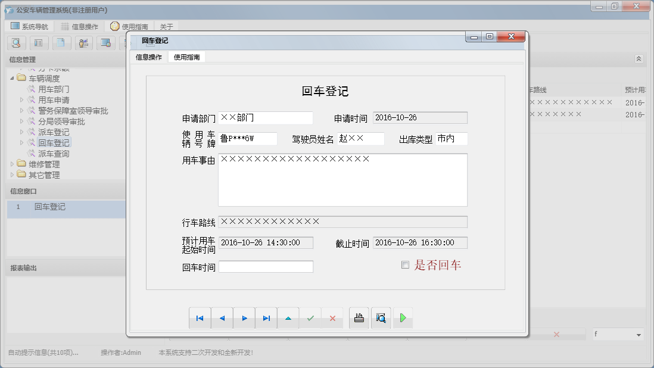This screenshot has height=368, width=654.
Task: Confirm the record with the green checkmark icon
Action: pos(310,317)
